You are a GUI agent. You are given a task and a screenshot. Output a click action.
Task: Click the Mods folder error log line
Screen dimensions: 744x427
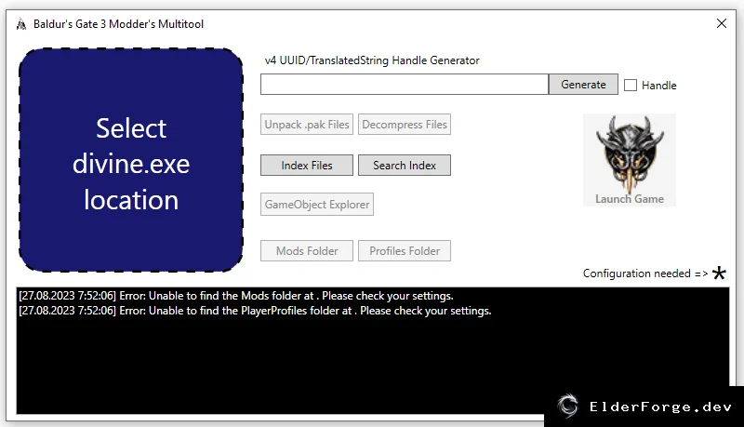(236, 296)
